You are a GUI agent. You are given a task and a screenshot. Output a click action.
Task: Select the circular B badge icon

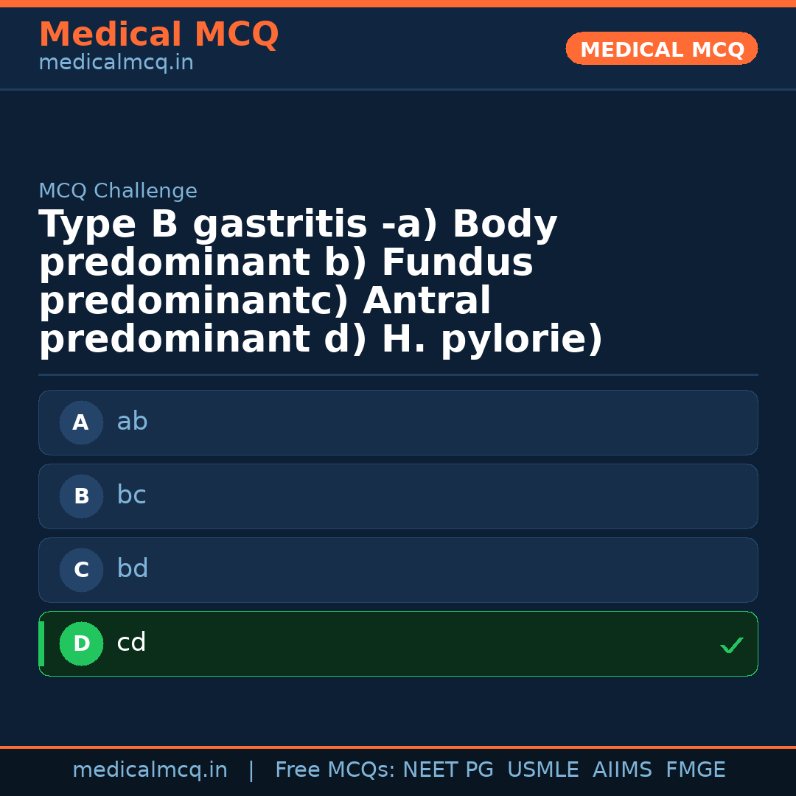[81, 496]
